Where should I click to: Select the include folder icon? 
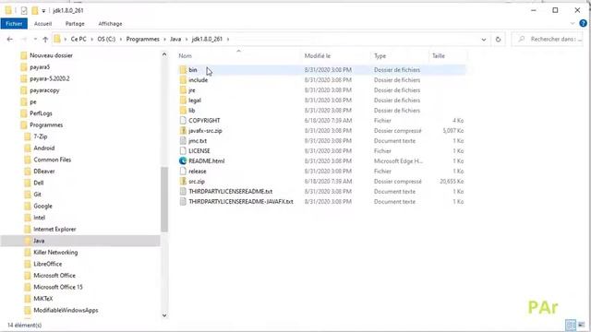[x=183, y=80]
